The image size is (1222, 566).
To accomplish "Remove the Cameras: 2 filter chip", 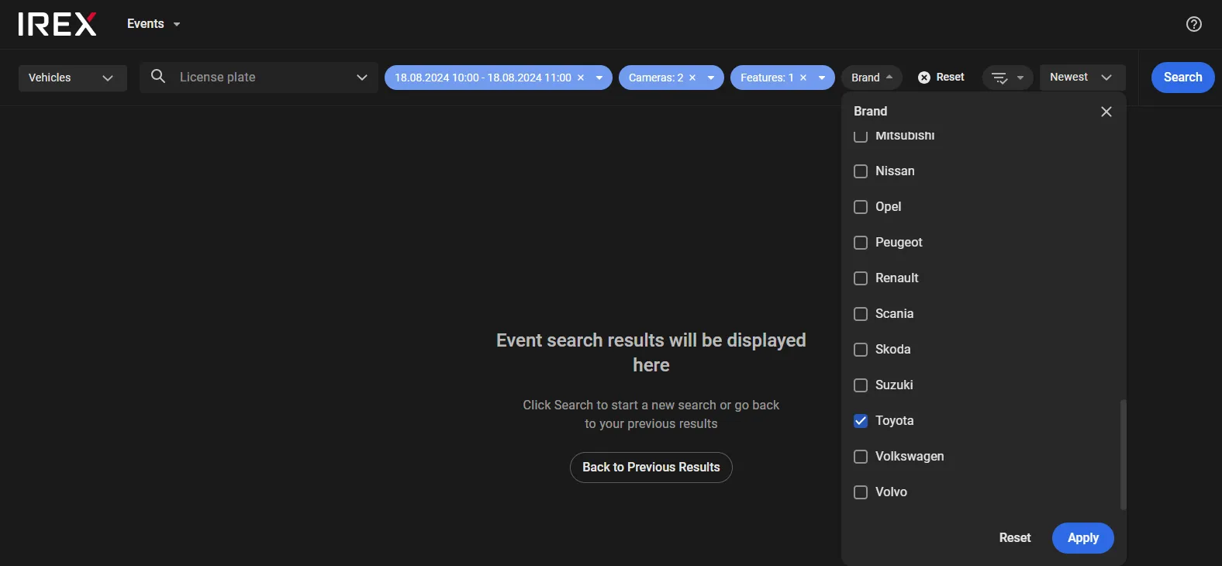I will coord(692,78).
